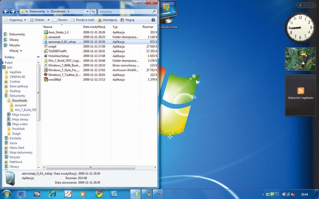Click the Back navigation arrow in Explorer

pos(6,12)
